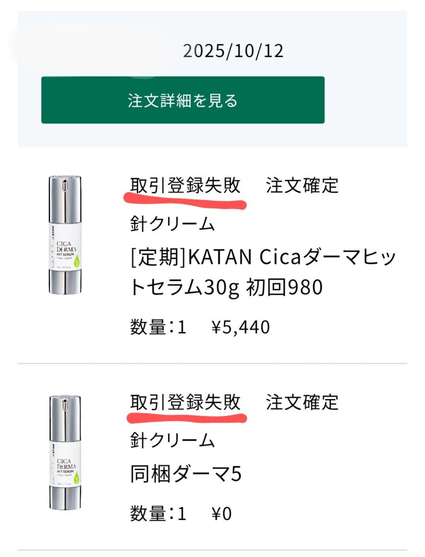This screenshot has width=425, height=557.
Task: Select 針クリーム category above the KATAN product
Action: pyautogui.click(x=172, y=224)
